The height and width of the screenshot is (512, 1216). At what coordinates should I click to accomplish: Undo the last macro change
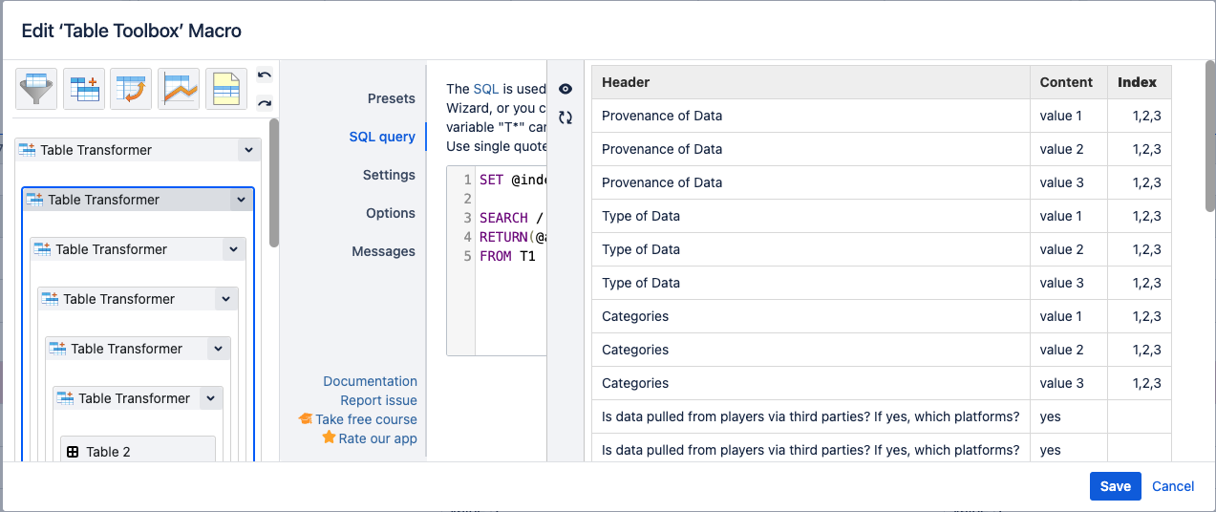click(265, 75)
